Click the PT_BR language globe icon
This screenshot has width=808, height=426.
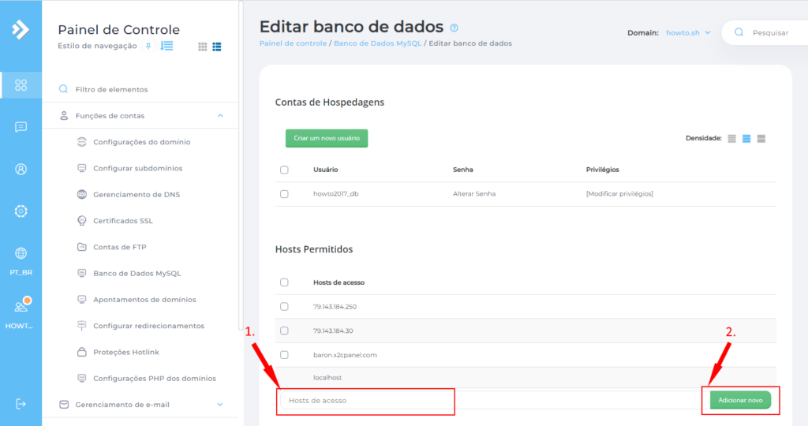pyautogui.click(x=21, y=253)
